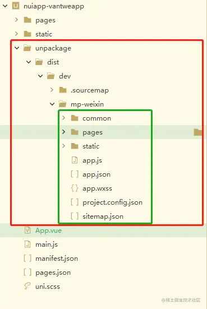
Task: Collapse the unpackage folder
Action: tap(17, 48)
